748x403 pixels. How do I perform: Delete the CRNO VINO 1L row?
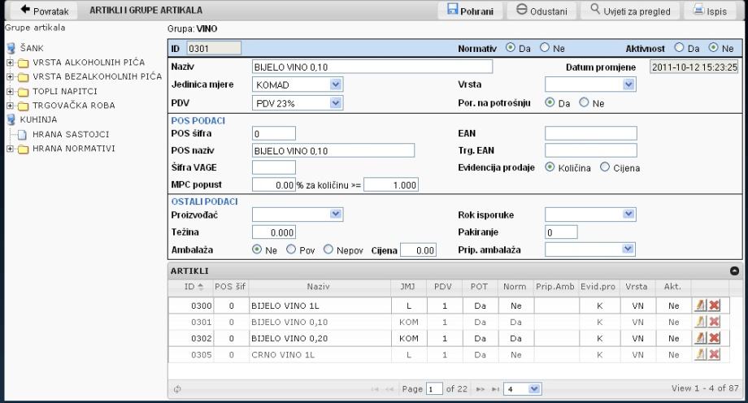pos(713,354)
